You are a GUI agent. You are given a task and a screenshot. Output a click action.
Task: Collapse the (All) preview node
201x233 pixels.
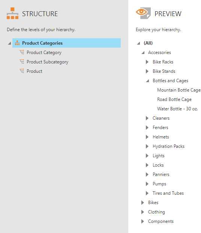(x=138, y=43)
